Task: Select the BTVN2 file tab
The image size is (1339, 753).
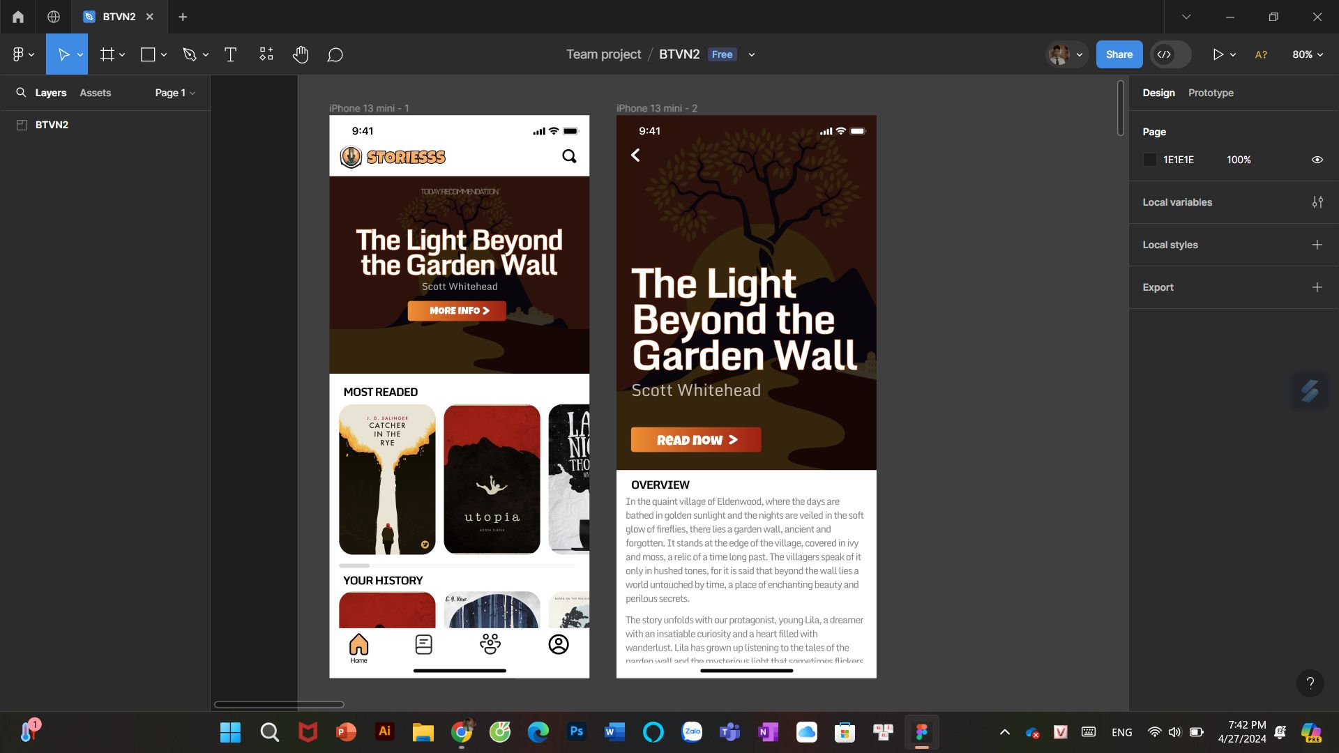Action: click(119, 17)
